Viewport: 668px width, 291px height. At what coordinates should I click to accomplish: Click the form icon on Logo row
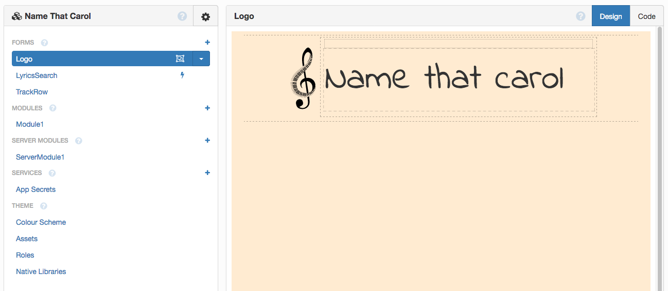(x=180, y=59)
